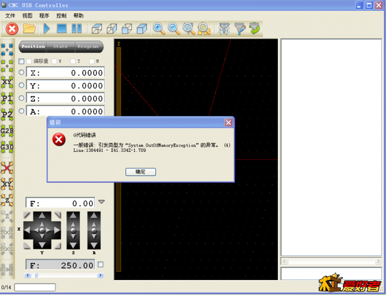Toggle the M checkbox
This screenshot has height=295, width=386.
click(92, 61)
